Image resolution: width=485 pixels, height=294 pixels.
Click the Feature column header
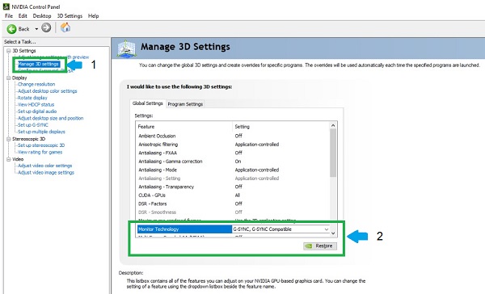pyautogui.click(x=184, y=127)
